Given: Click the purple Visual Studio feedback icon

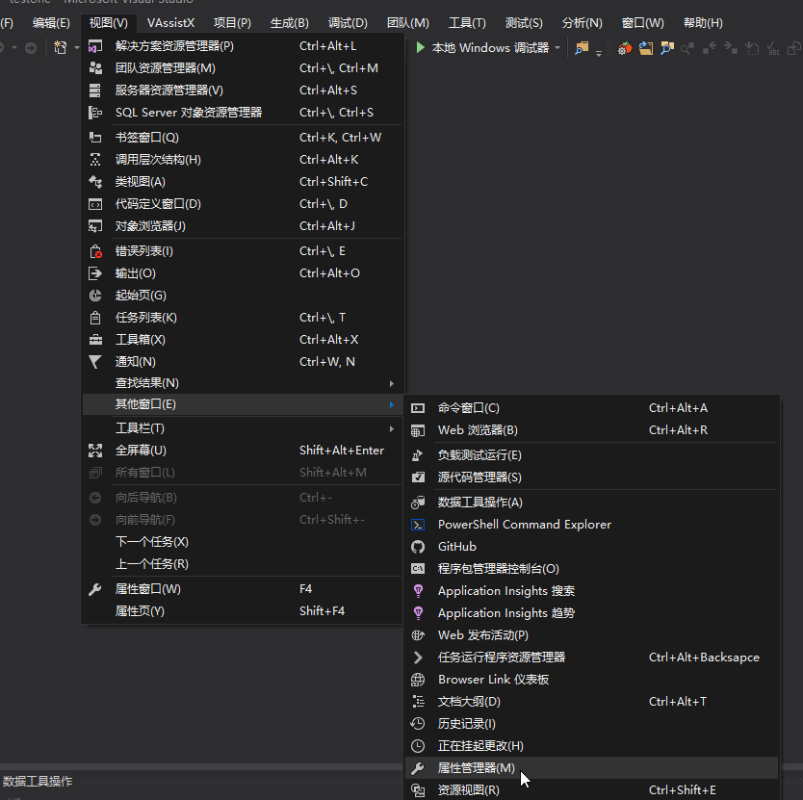Looking at the screenshot, I should coord(94,46).
